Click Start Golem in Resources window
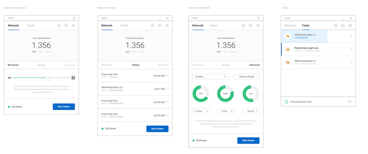The height and width of the screenshot is (154, 368). [x=64, y=106]
